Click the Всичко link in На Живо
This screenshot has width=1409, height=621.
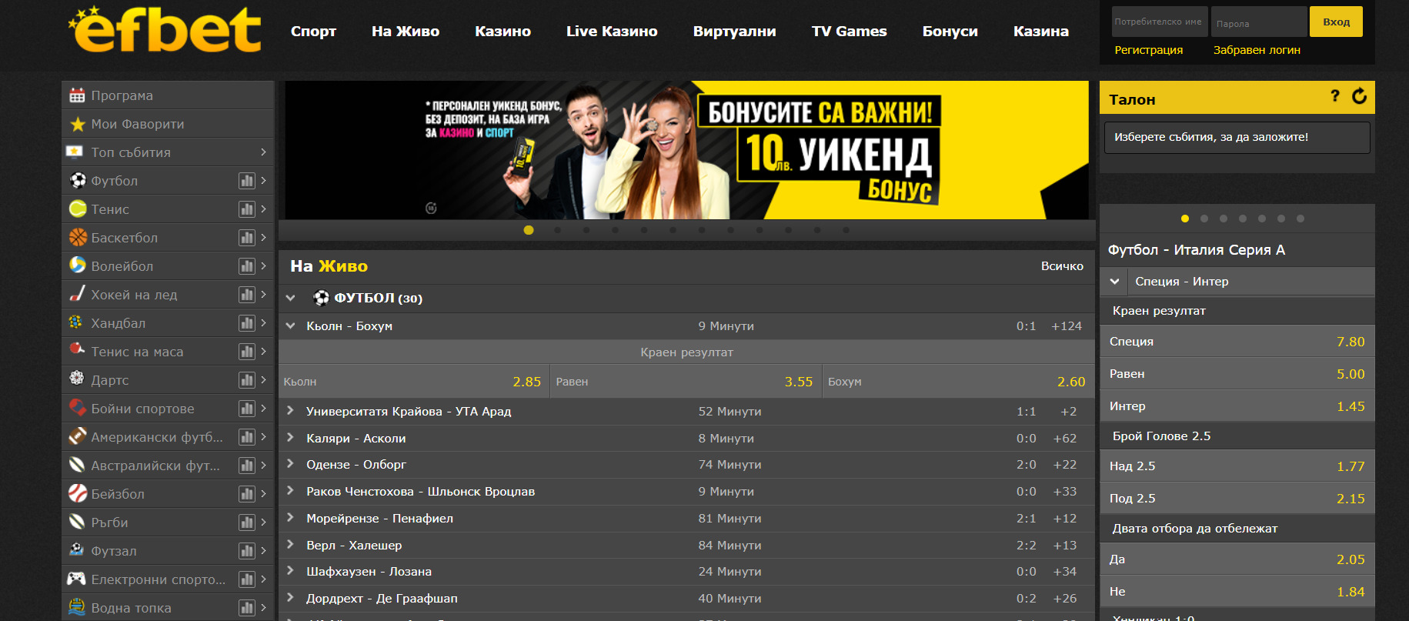pyautogui.click(x=1062, y=266)
